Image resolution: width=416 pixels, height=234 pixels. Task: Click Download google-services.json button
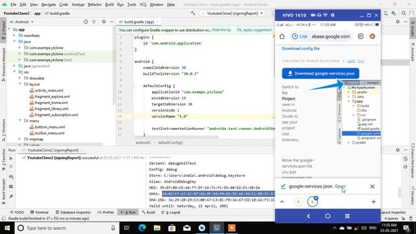(x=320, y=73)
